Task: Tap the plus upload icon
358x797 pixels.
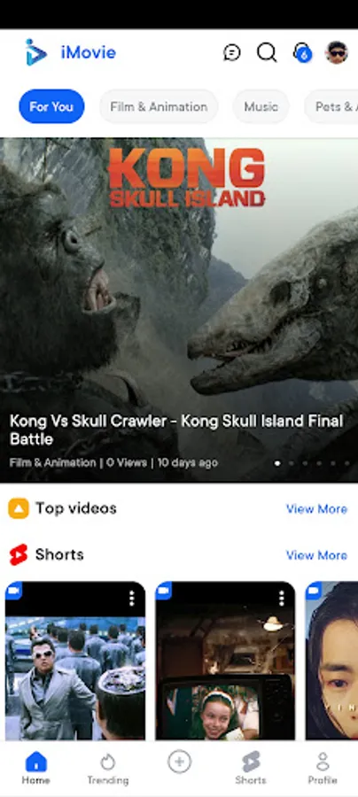Action: [180, 762]
